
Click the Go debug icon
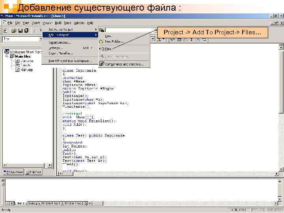tap(198, 39)
